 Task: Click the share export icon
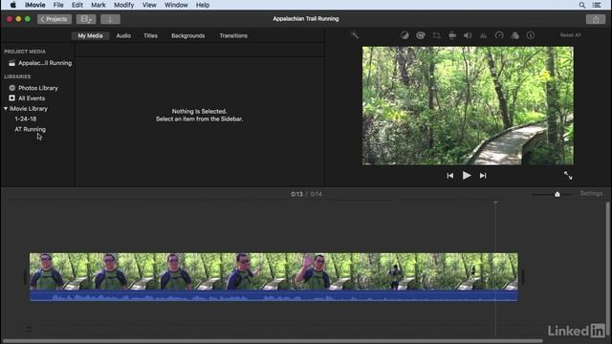596,19
